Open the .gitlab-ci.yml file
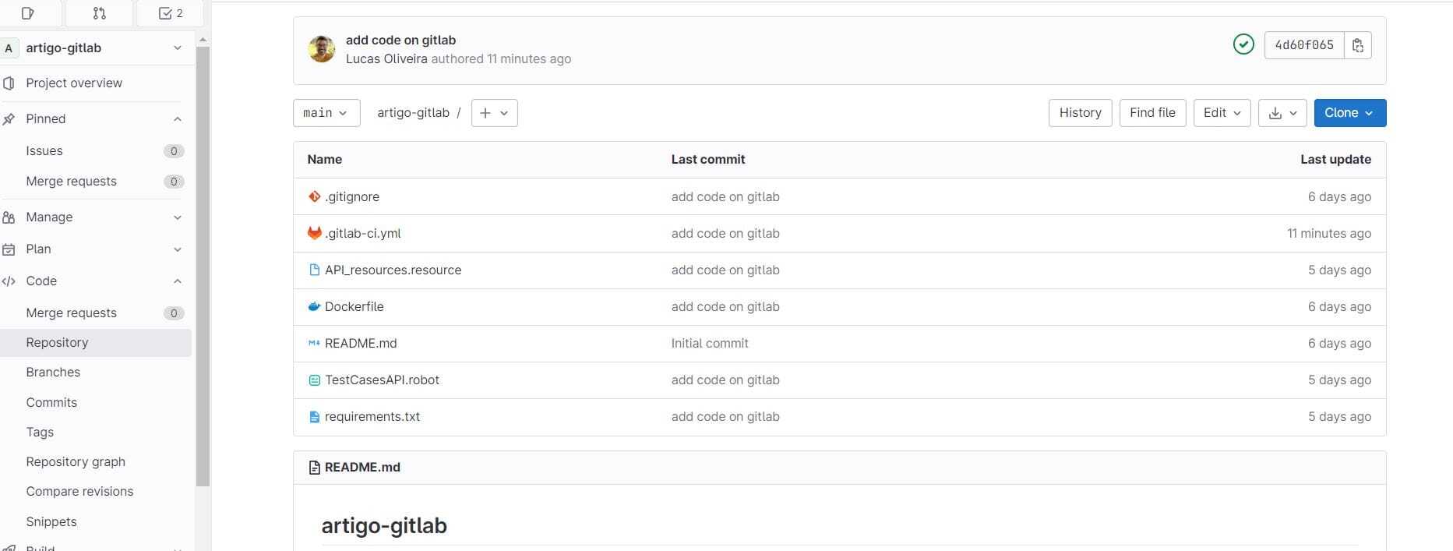This screenshot has width=1453, height=551. pyautogui.click(x=363, y=234)
